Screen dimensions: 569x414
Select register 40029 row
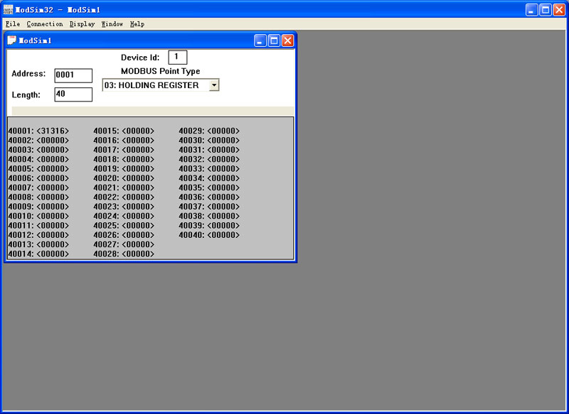tap(209, 131)
